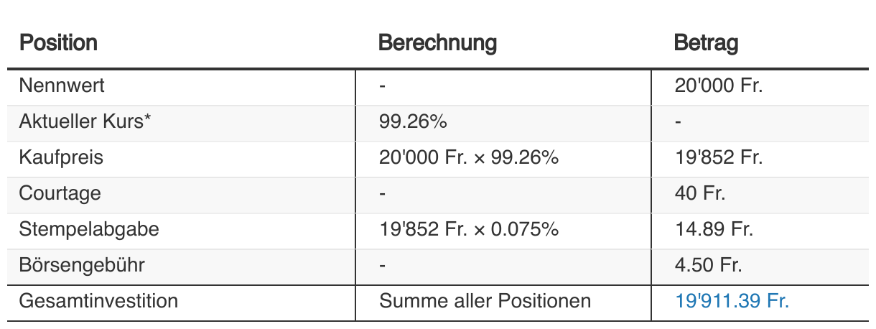The height and width of the screenshot is (329, 876).
Task: Select the Nennwert row label
Action: tap(62, 85)
